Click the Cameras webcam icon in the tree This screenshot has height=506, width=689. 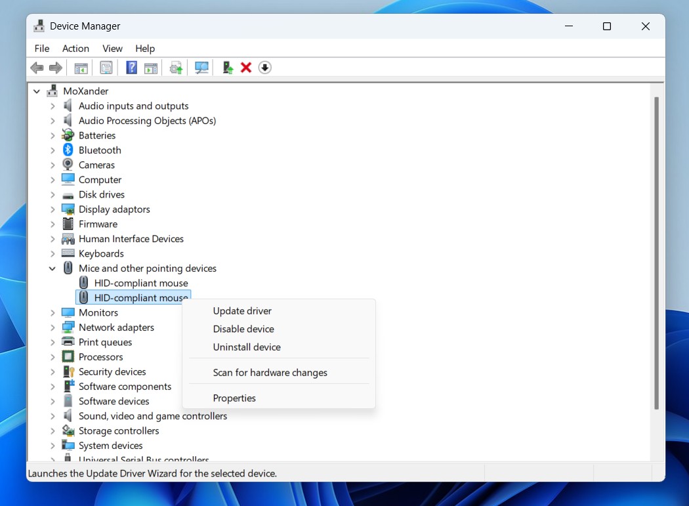click(68, 165)
